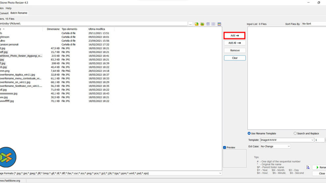Screen dimensions: 326x183
Task: Click the refresh folder icon
Action: pyautogui.click(x=202, y=24)
